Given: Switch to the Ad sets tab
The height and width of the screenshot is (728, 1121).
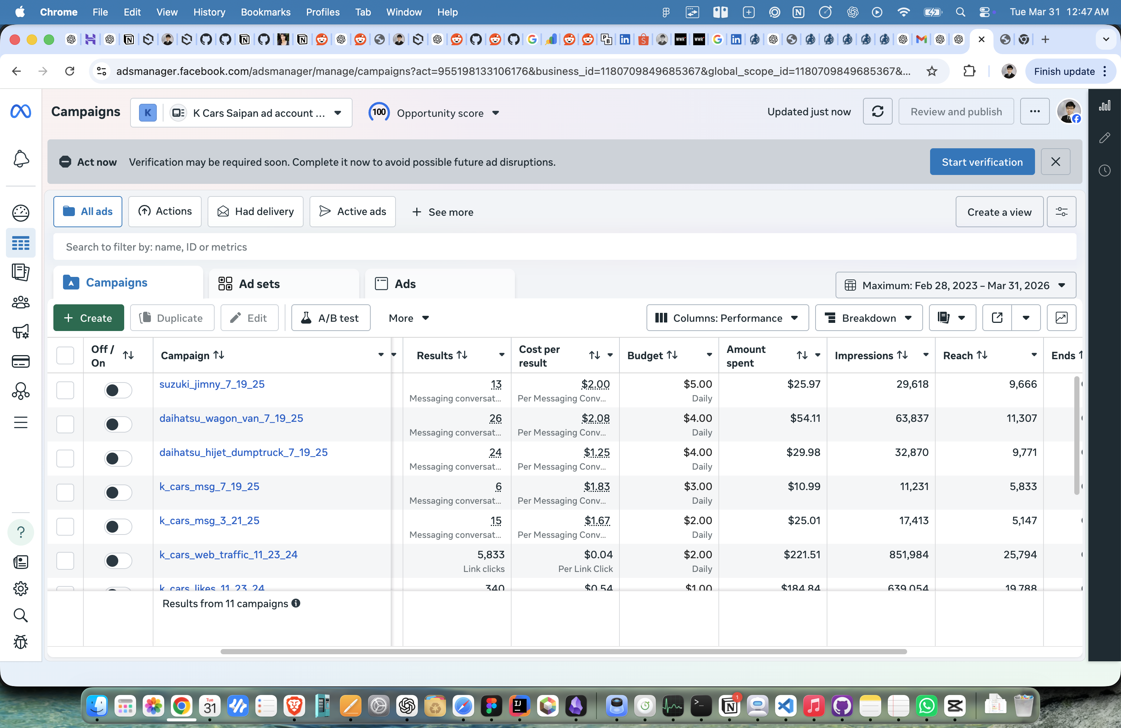Looking at the screenshot, I should [x=259, y=284].
